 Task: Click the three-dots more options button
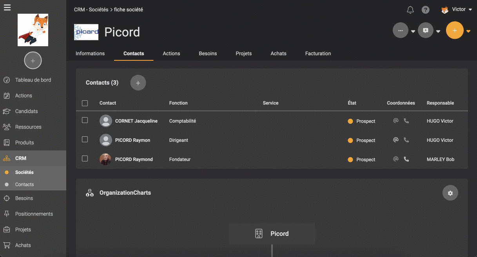coord(401,30)
